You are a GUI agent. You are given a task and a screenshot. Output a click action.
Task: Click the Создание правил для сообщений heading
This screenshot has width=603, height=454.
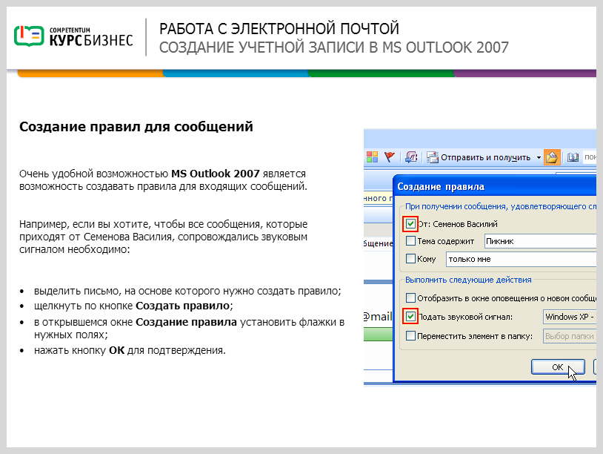[x=136, y=127]
